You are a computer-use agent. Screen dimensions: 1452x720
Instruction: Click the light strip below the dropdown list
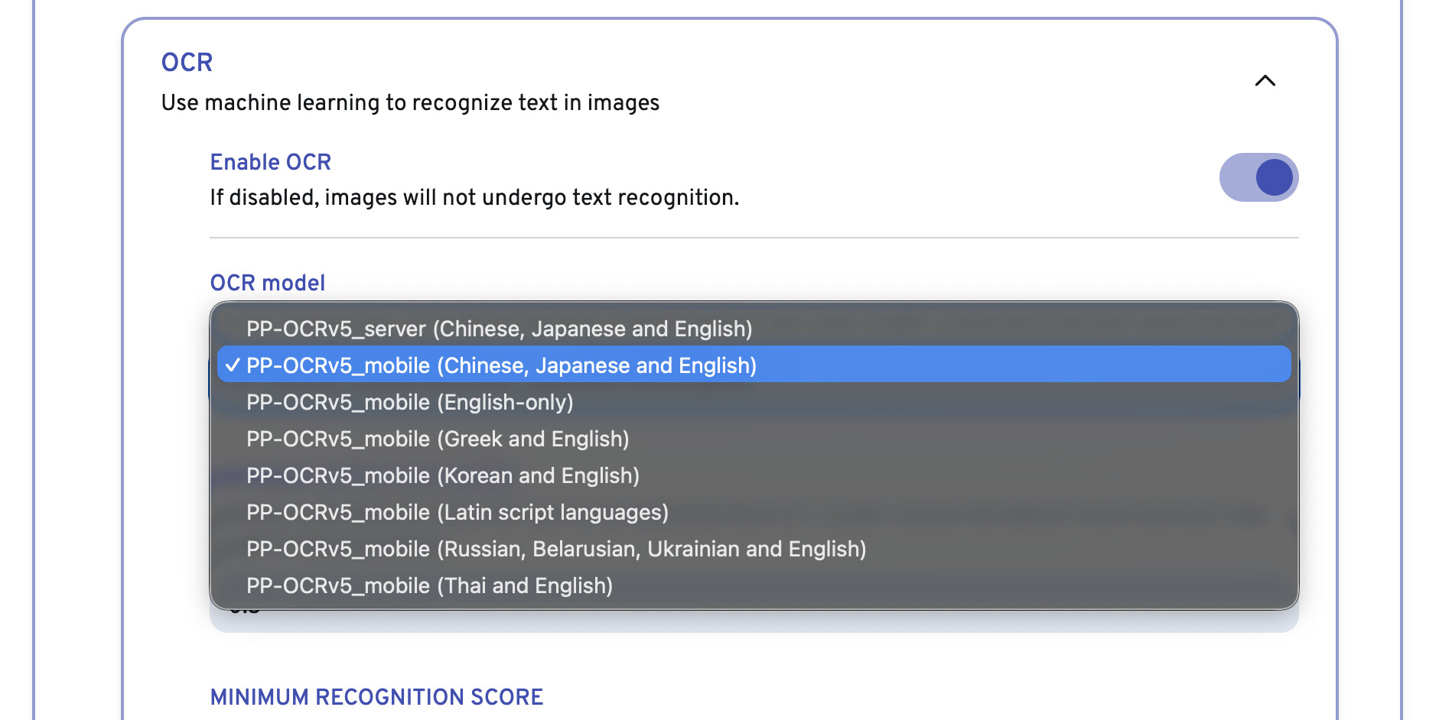(754, 621)
